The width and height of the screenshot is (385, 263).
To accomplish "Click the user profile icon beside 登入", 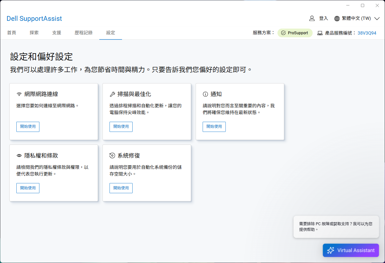I will pos(312,18).
